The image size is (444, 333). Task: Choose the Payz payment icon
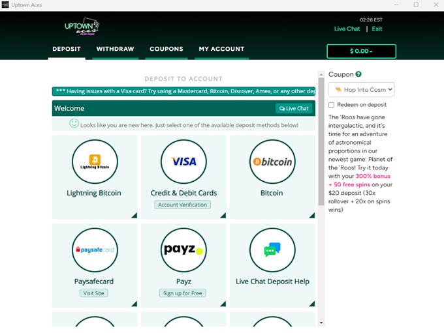(183, 250)
